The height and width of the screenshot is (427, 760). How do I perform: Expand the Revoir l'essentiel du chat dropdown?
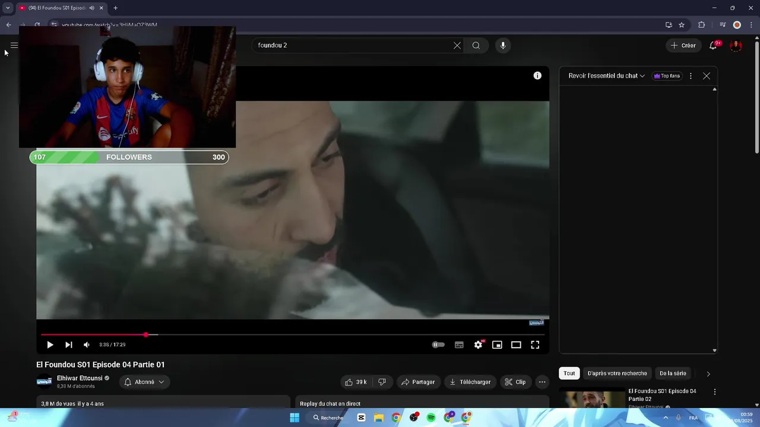point(606,76)
